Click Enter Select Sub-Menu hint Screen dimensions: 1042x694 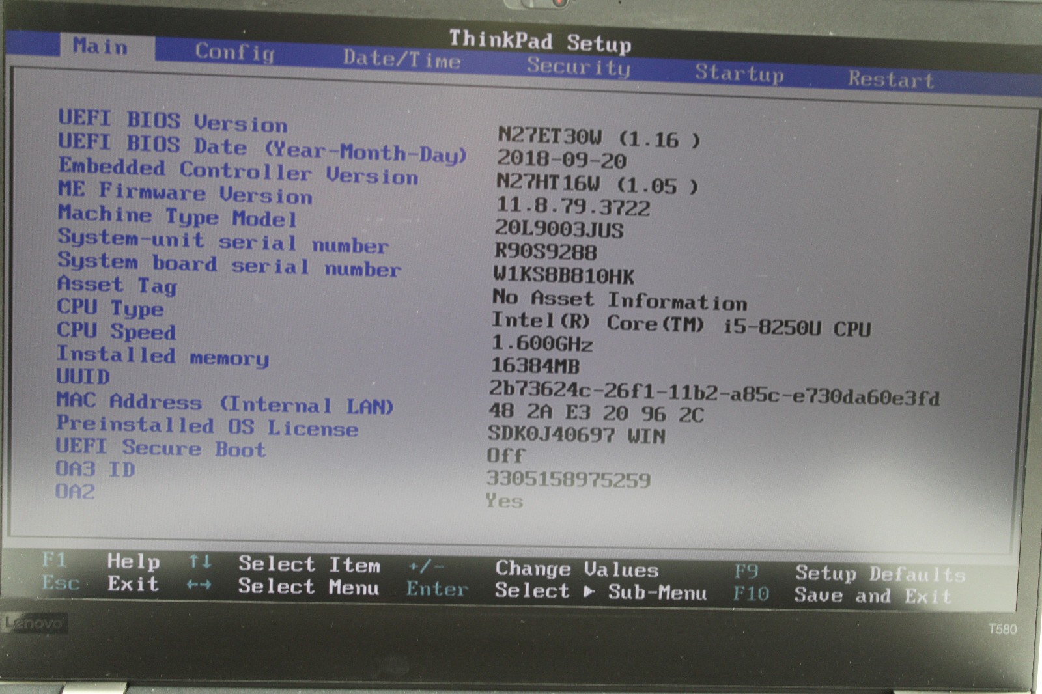click(556, 590)
